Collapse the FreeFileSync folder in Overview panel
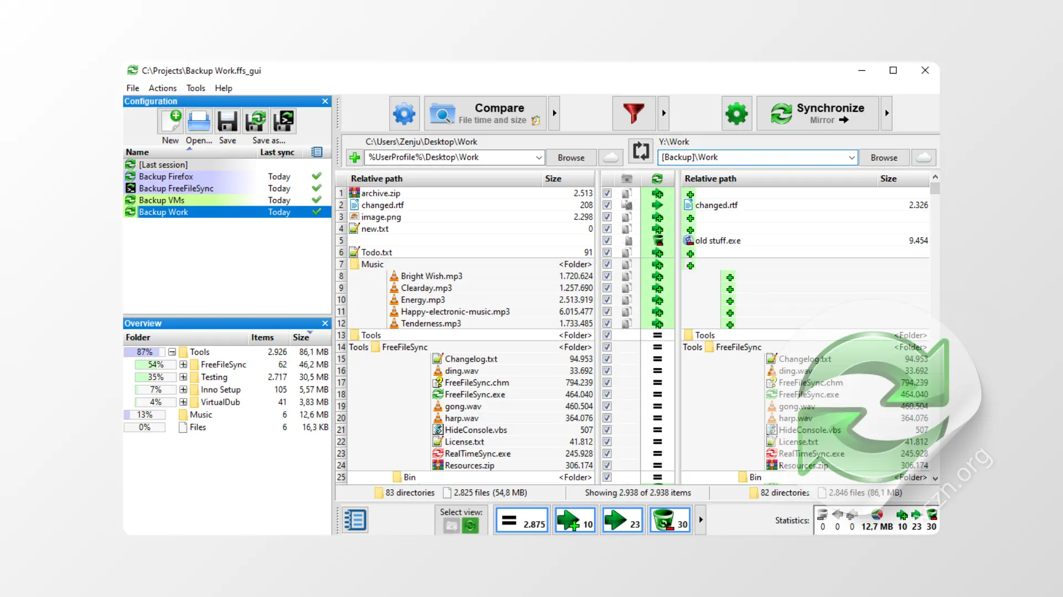This screenshot has width=1063, height=597. pos(183,364)
